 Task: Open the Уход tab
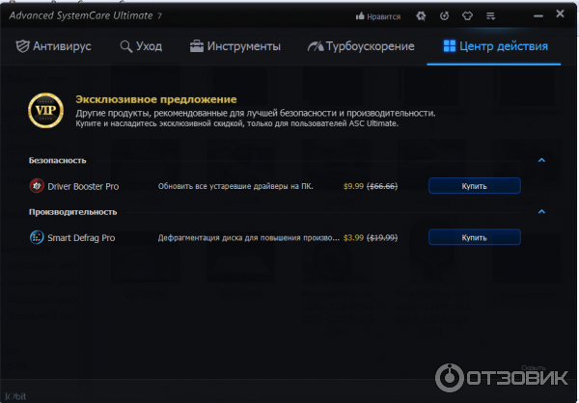(141, 46)
